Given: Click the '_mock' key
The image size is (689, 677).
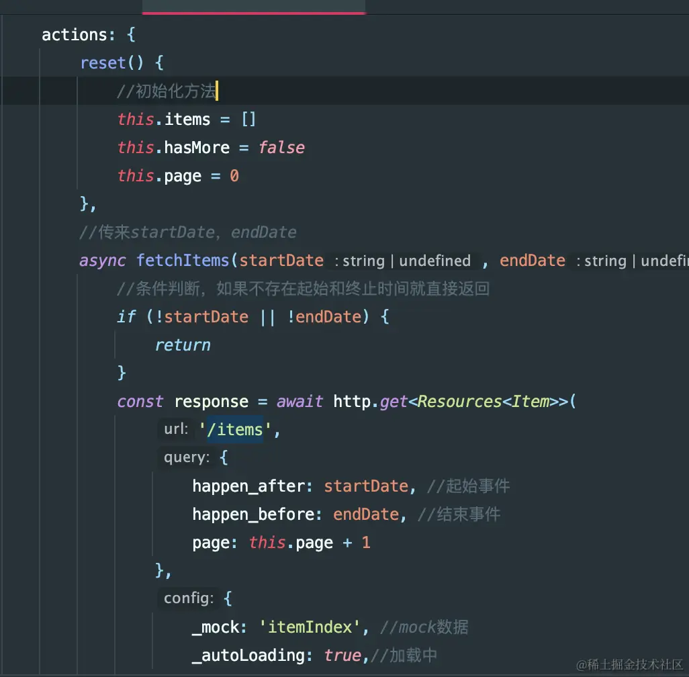Looking at the screenshot, I should 216,627.
